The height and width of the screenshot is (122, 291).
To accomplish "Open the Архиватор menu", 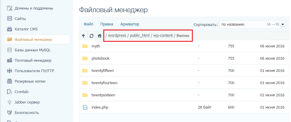I will point(129,24).
